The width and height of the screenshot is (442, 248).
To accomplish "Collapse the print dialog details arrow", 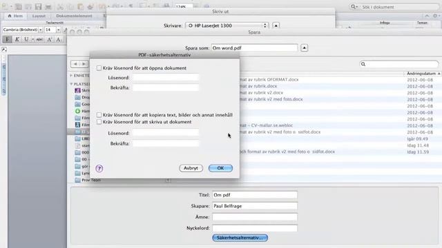I will click(276, 25).
